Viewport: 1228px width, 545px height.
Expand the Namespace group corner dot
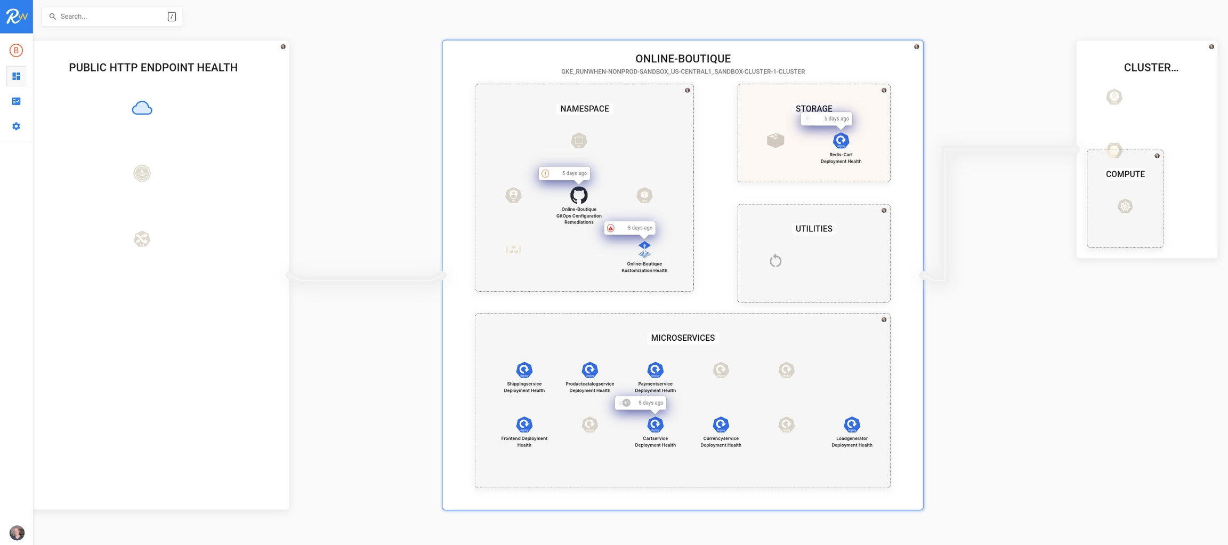687,90
